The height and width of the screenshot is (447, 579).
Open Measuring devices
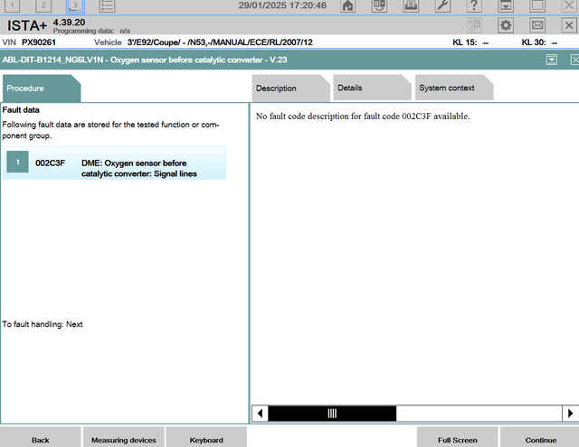[x=124, y=439]
